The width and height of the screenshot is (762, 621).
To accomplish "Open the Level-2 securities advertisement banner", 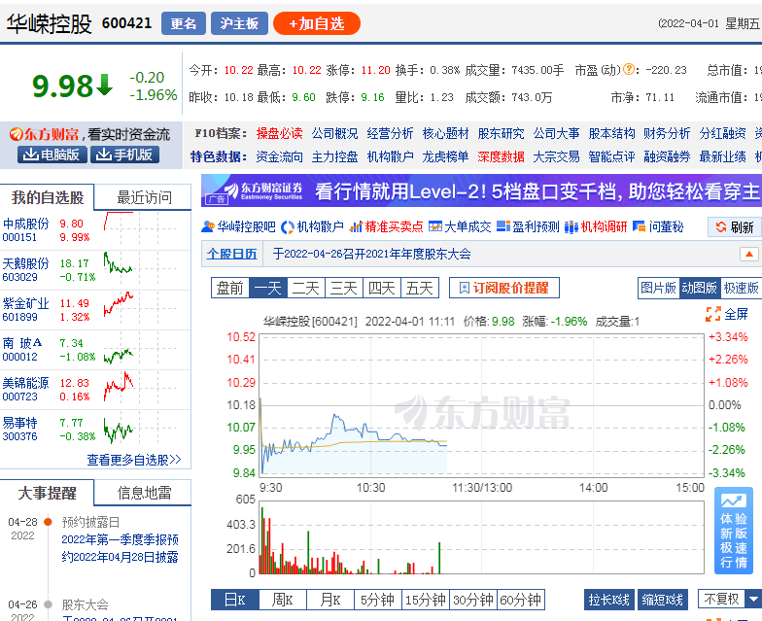I will coord(482,190).
